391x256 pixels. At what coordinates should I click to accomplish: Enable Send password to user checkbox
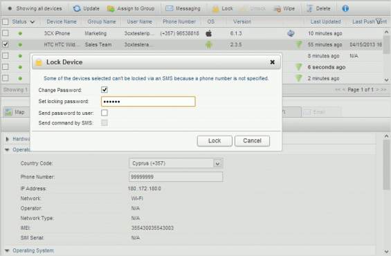[x=104, y=113]
